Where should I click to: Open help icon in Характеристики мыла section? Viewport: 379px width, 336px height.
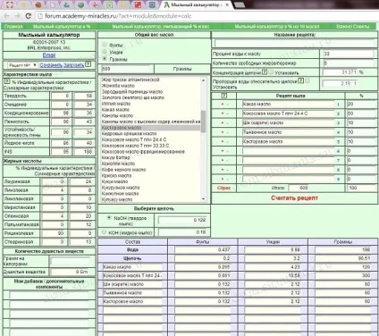click(x=7, y=81)
